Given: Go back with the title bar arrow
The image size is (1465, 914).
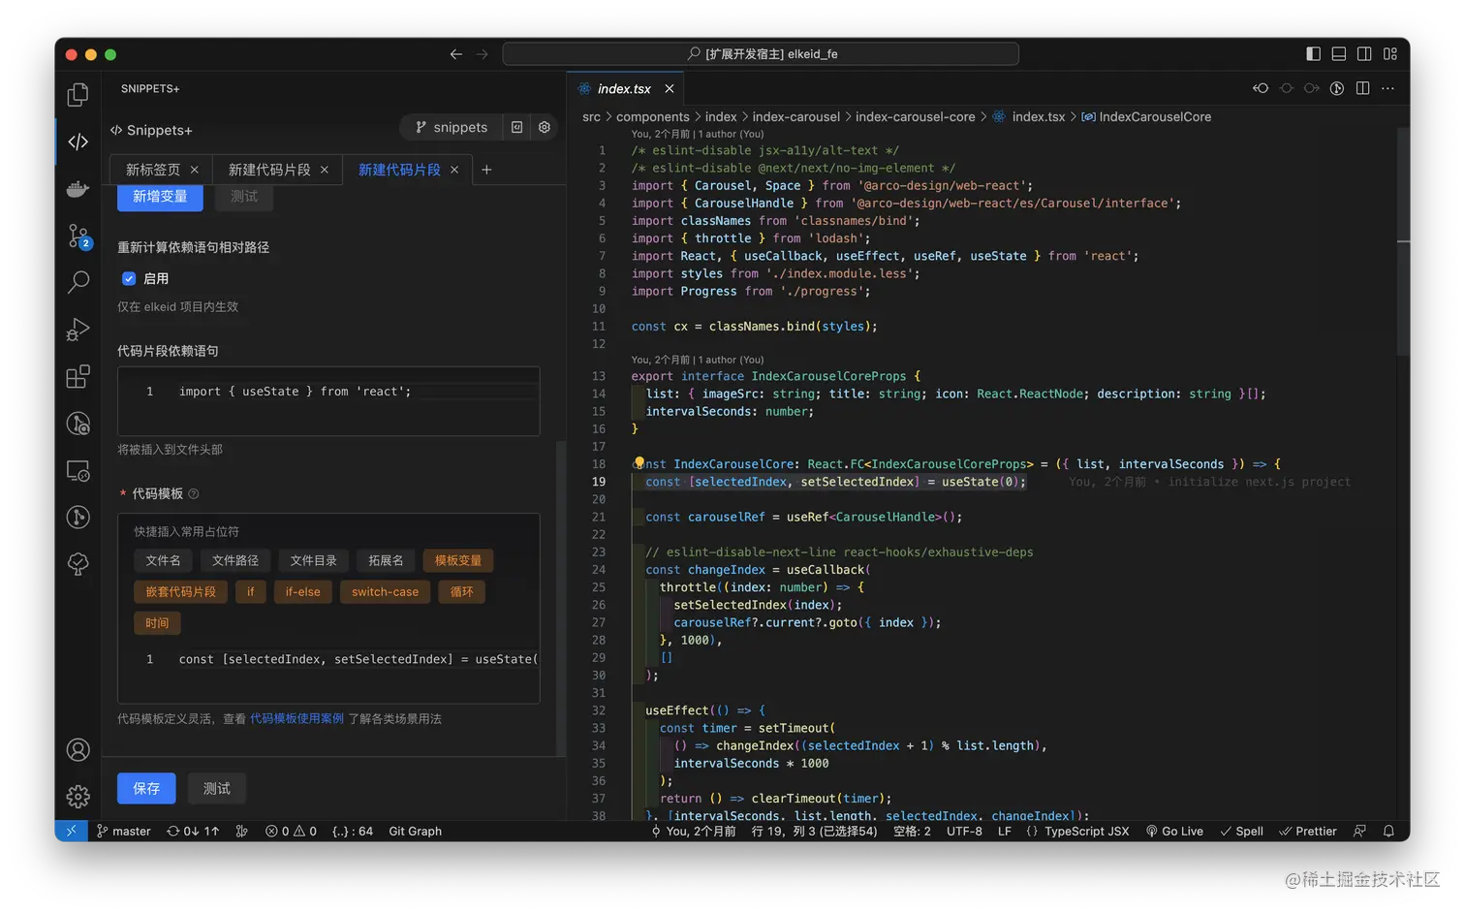Looking at the screenshot, I should (455, 54).
